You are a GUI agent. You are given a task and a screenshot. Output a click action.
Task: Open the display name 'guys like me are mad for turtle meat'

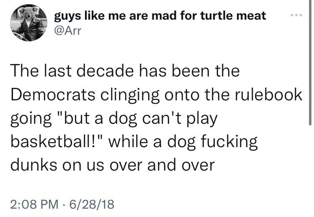[160, 15]
